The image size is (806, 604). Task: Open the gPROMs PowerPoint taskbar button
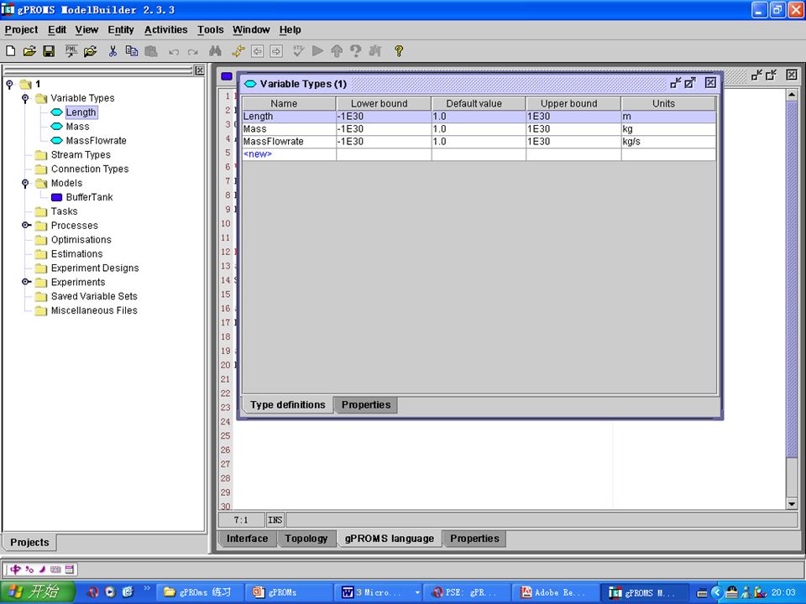[x=290, y=592]
